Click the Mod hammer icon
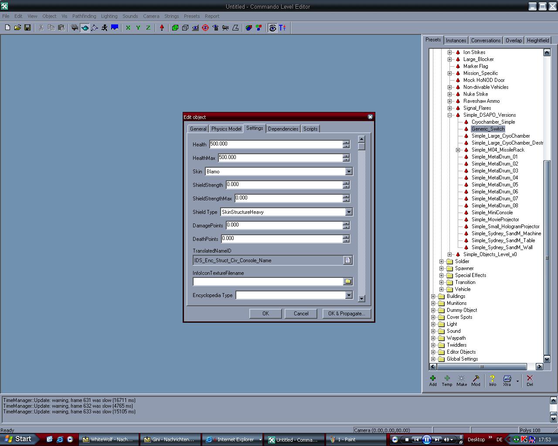Screen dimensions: 558x446 coord(476,378)
